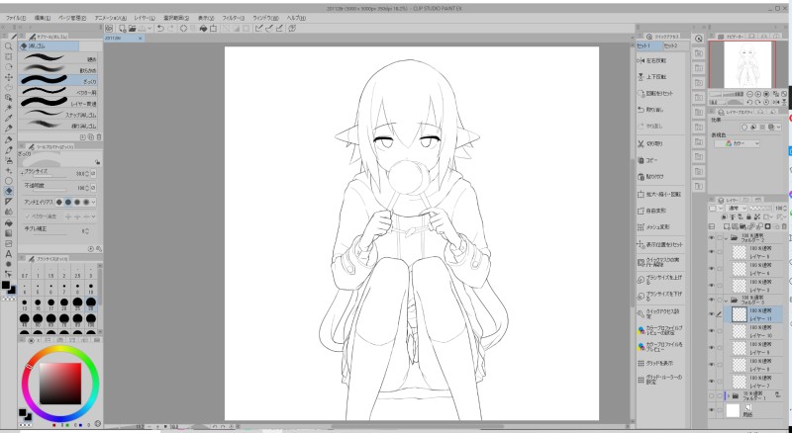Click the クイックアクセス設定 wrench item
This screenshot has height=433, width=792.
pyautogui.click(x=659, y=313)
